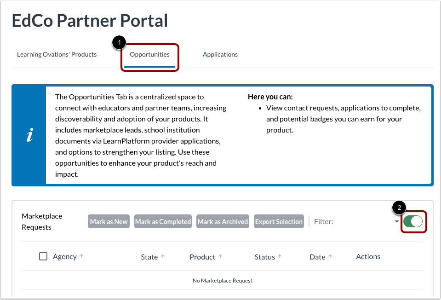Image resolution: width=441 pixels, height=300 pixels.
Task: Click the blue info icon
Action: pos(30,135)
